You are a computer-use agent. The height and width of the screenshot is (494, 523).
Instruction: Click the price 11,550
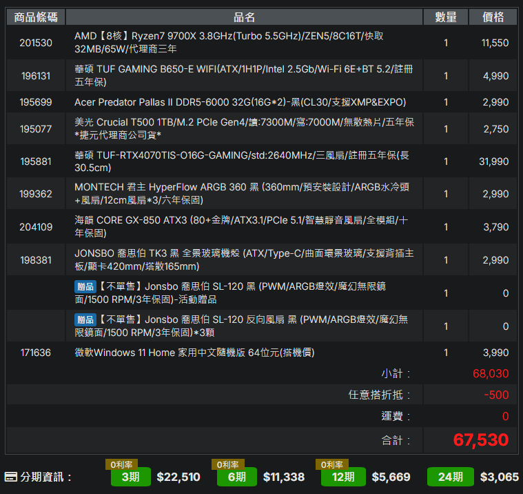[495, 43]
